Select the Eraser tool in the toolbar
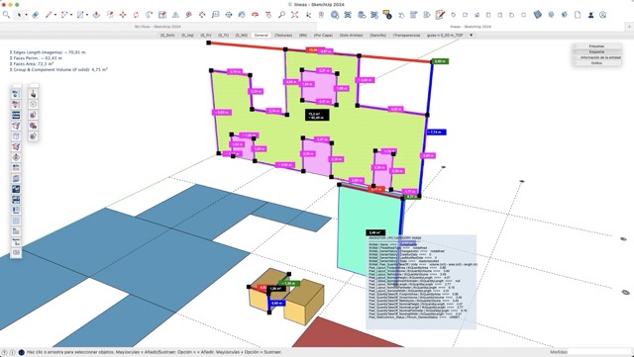Image resolution: width=634 pixels, height=357 pixels. tap(36, 15)
